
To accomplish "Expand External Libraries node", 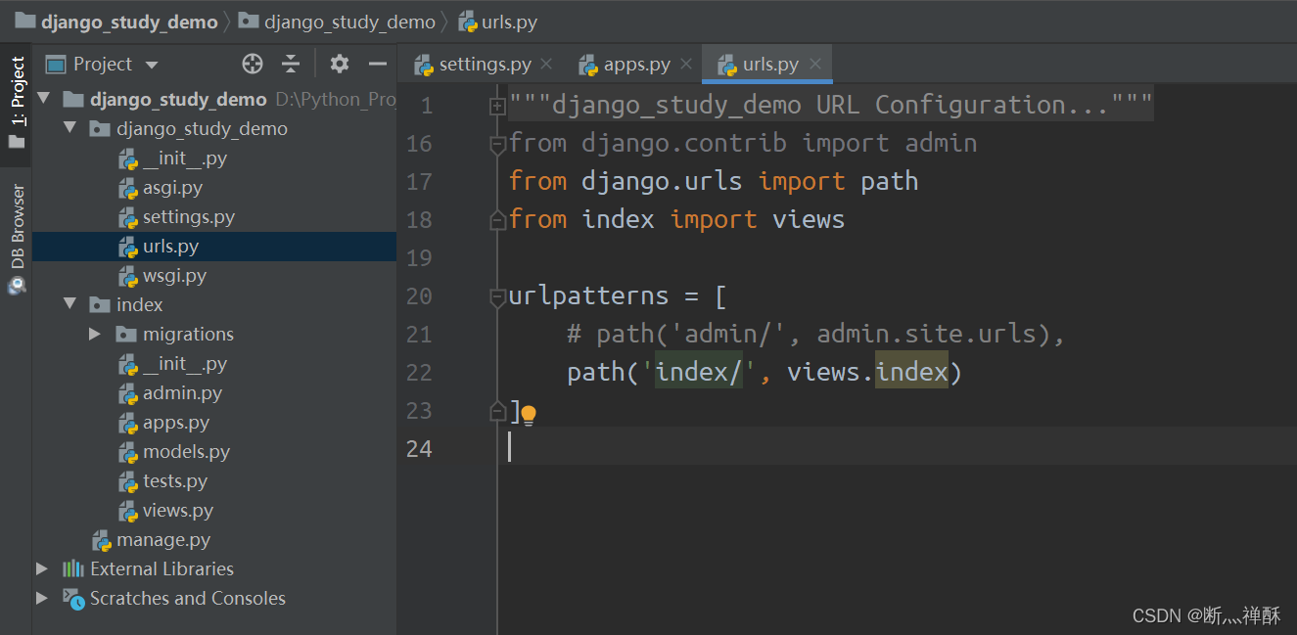I will tap(42, 568).
